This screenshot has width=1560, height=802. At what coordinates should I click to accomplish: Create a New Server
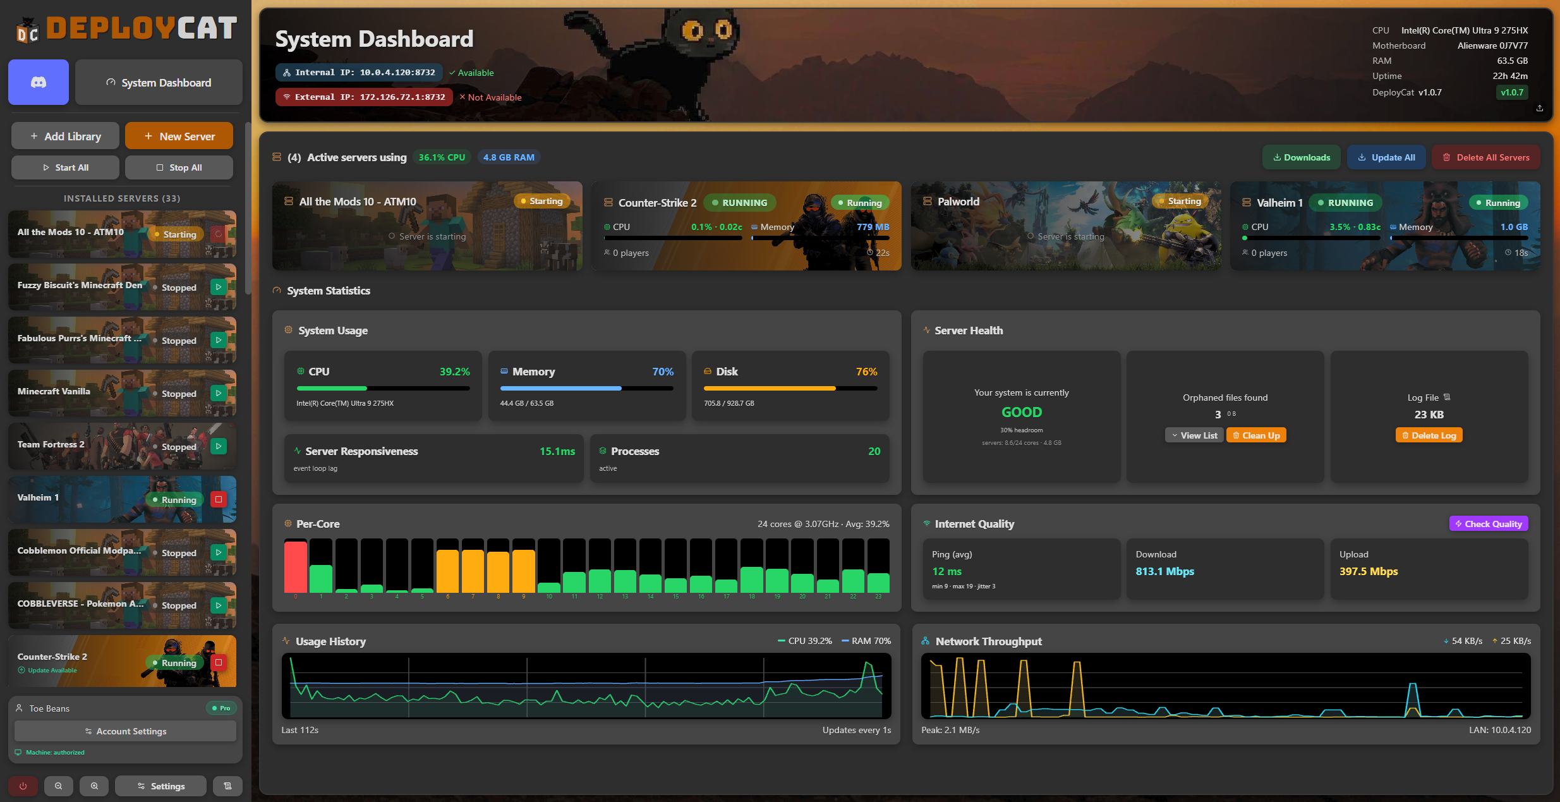(x=179, y=136)
